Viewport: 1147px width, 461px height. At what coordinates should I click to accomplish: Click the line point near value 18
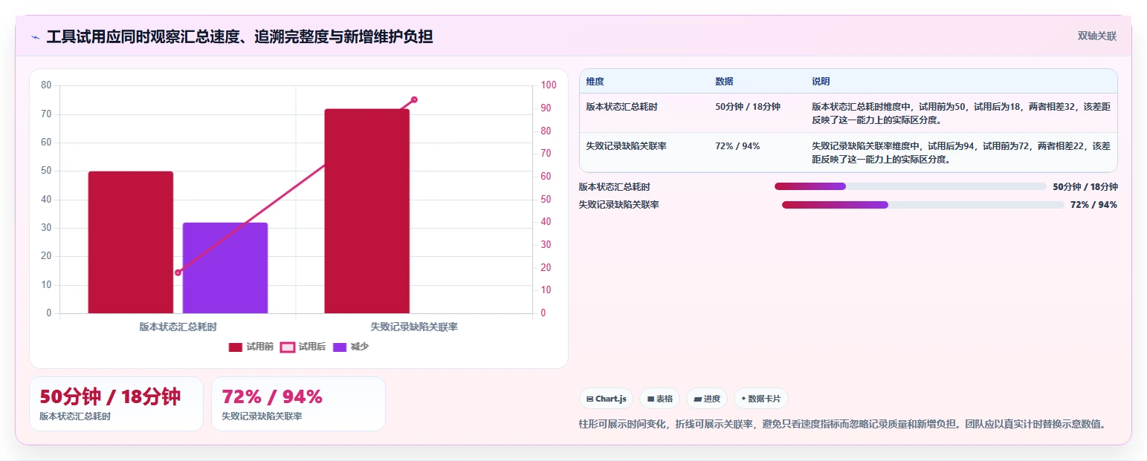tap(178, 272)
